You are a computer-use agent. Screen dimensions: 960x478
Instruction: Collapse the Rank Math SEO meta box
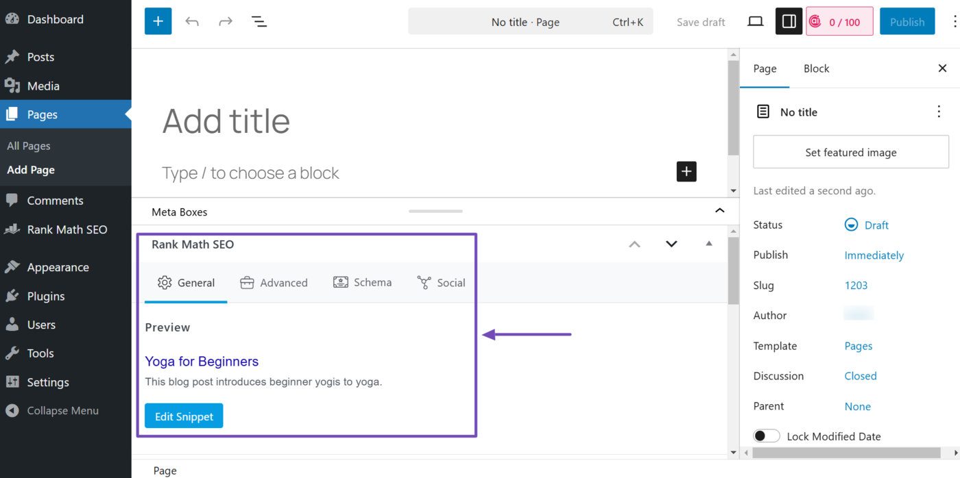[x=708, y=243]
